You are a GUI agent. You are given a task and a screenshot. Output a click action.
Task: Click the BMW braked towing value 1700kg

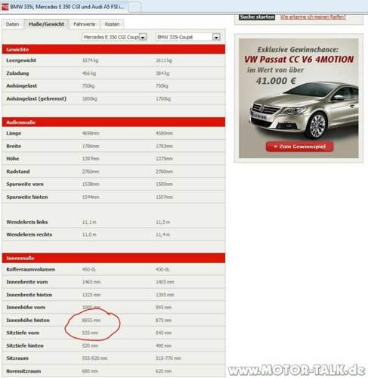(x=163, y=99)
